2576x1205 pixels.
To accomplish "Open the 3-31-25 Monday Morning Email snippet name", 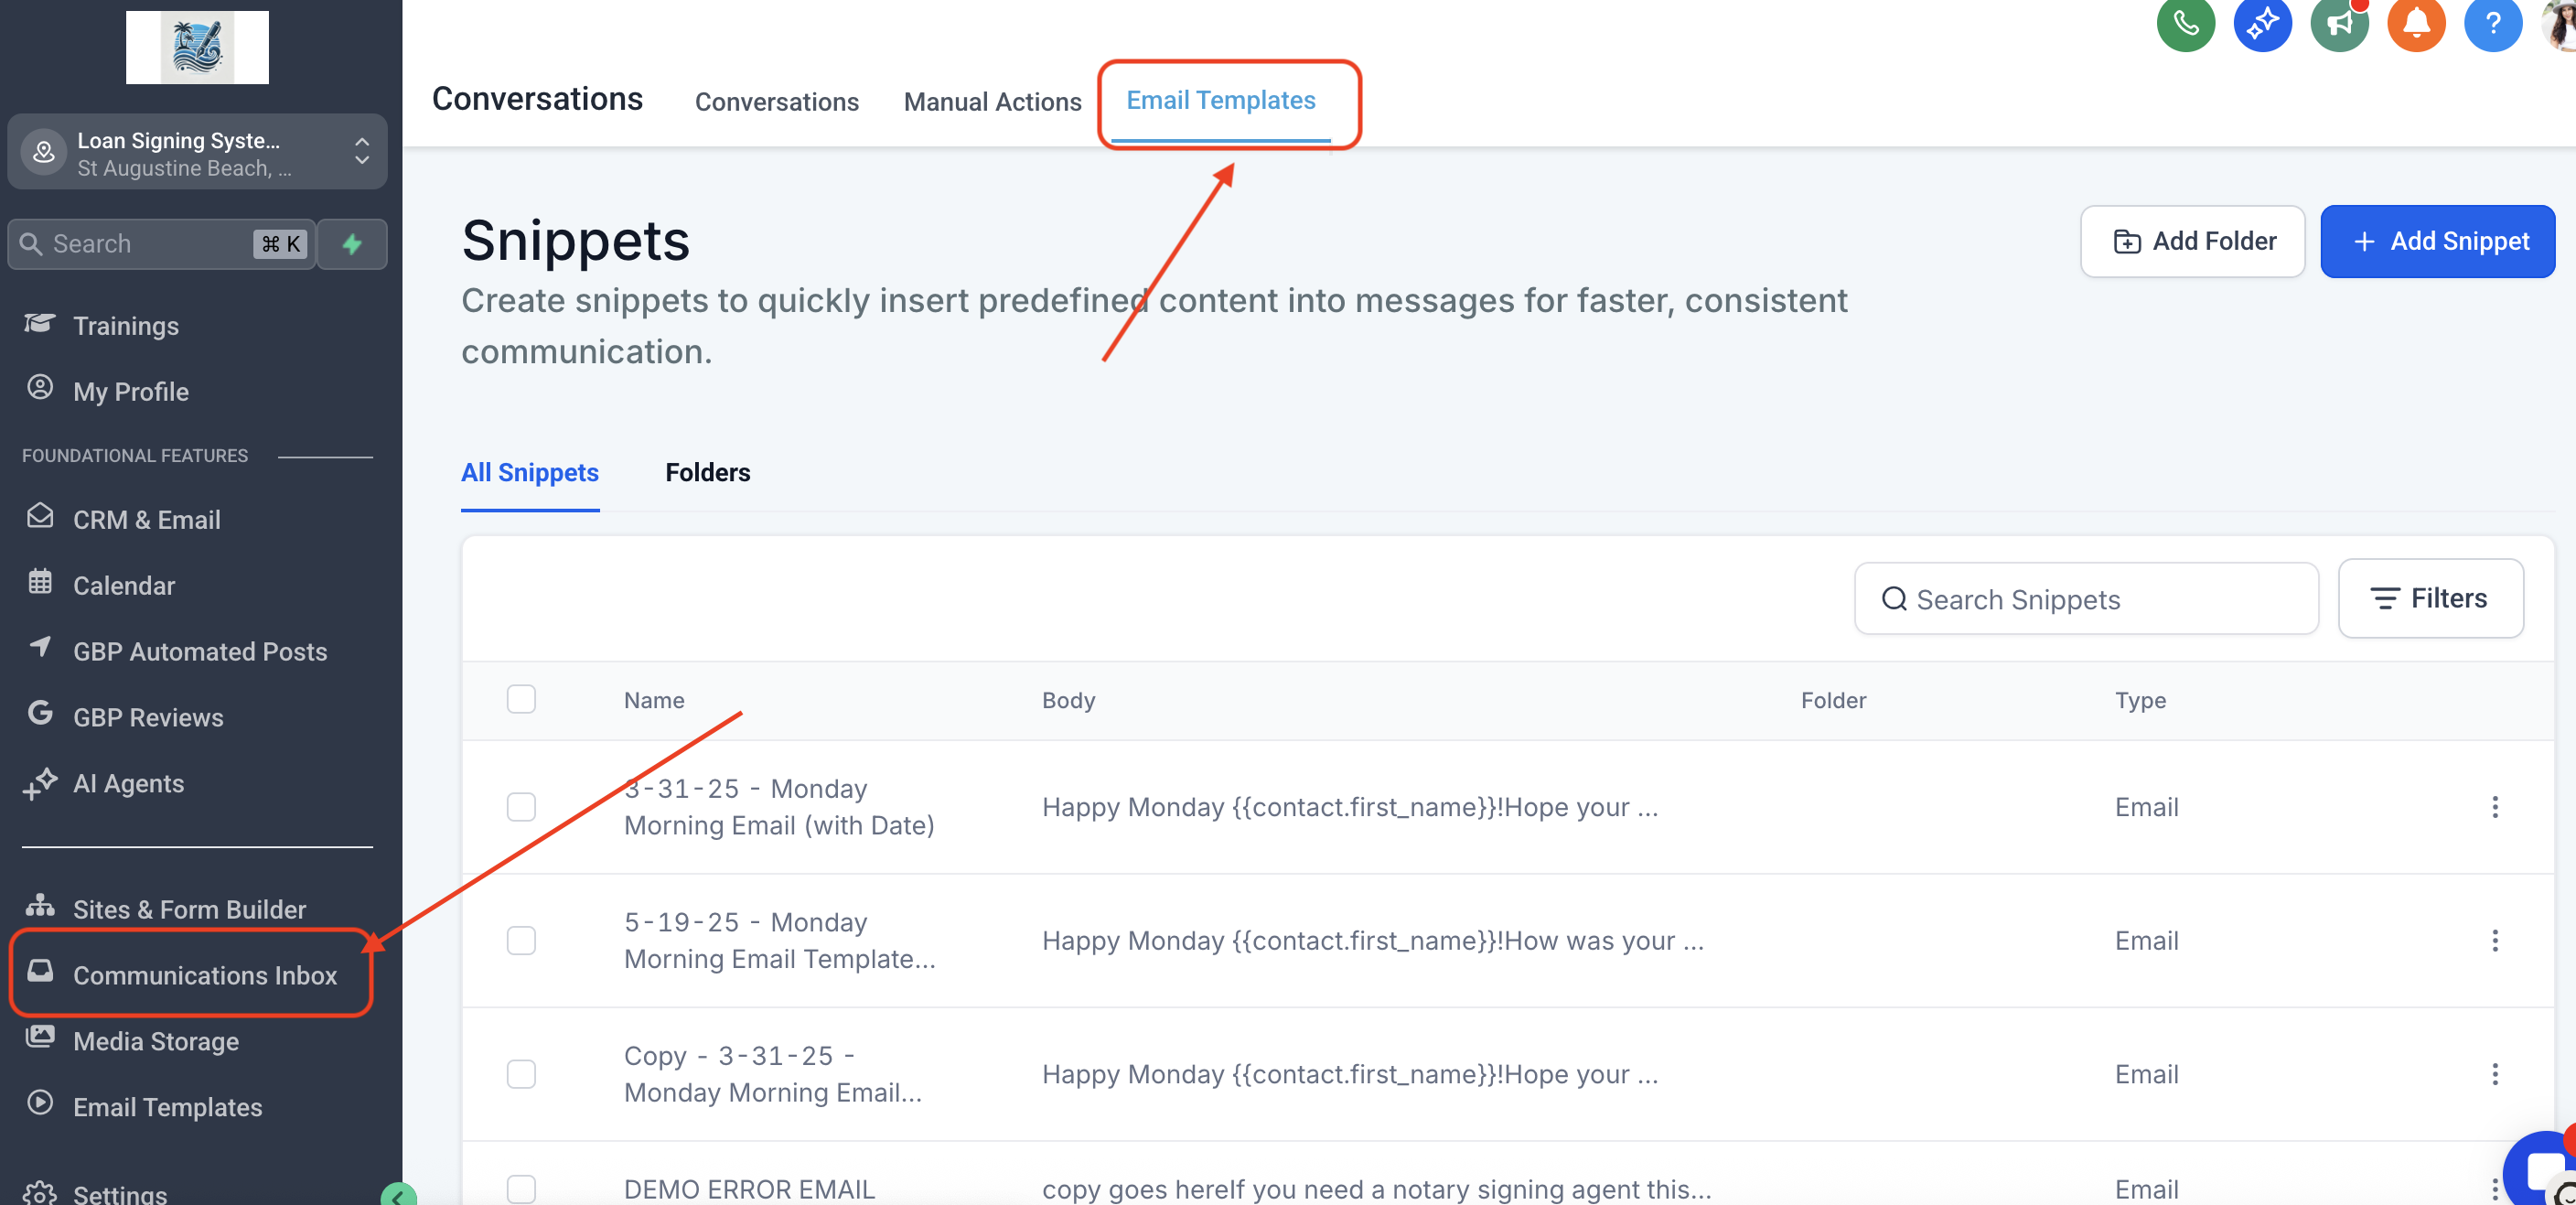I will pyautogui.click(x=779, y=807).
